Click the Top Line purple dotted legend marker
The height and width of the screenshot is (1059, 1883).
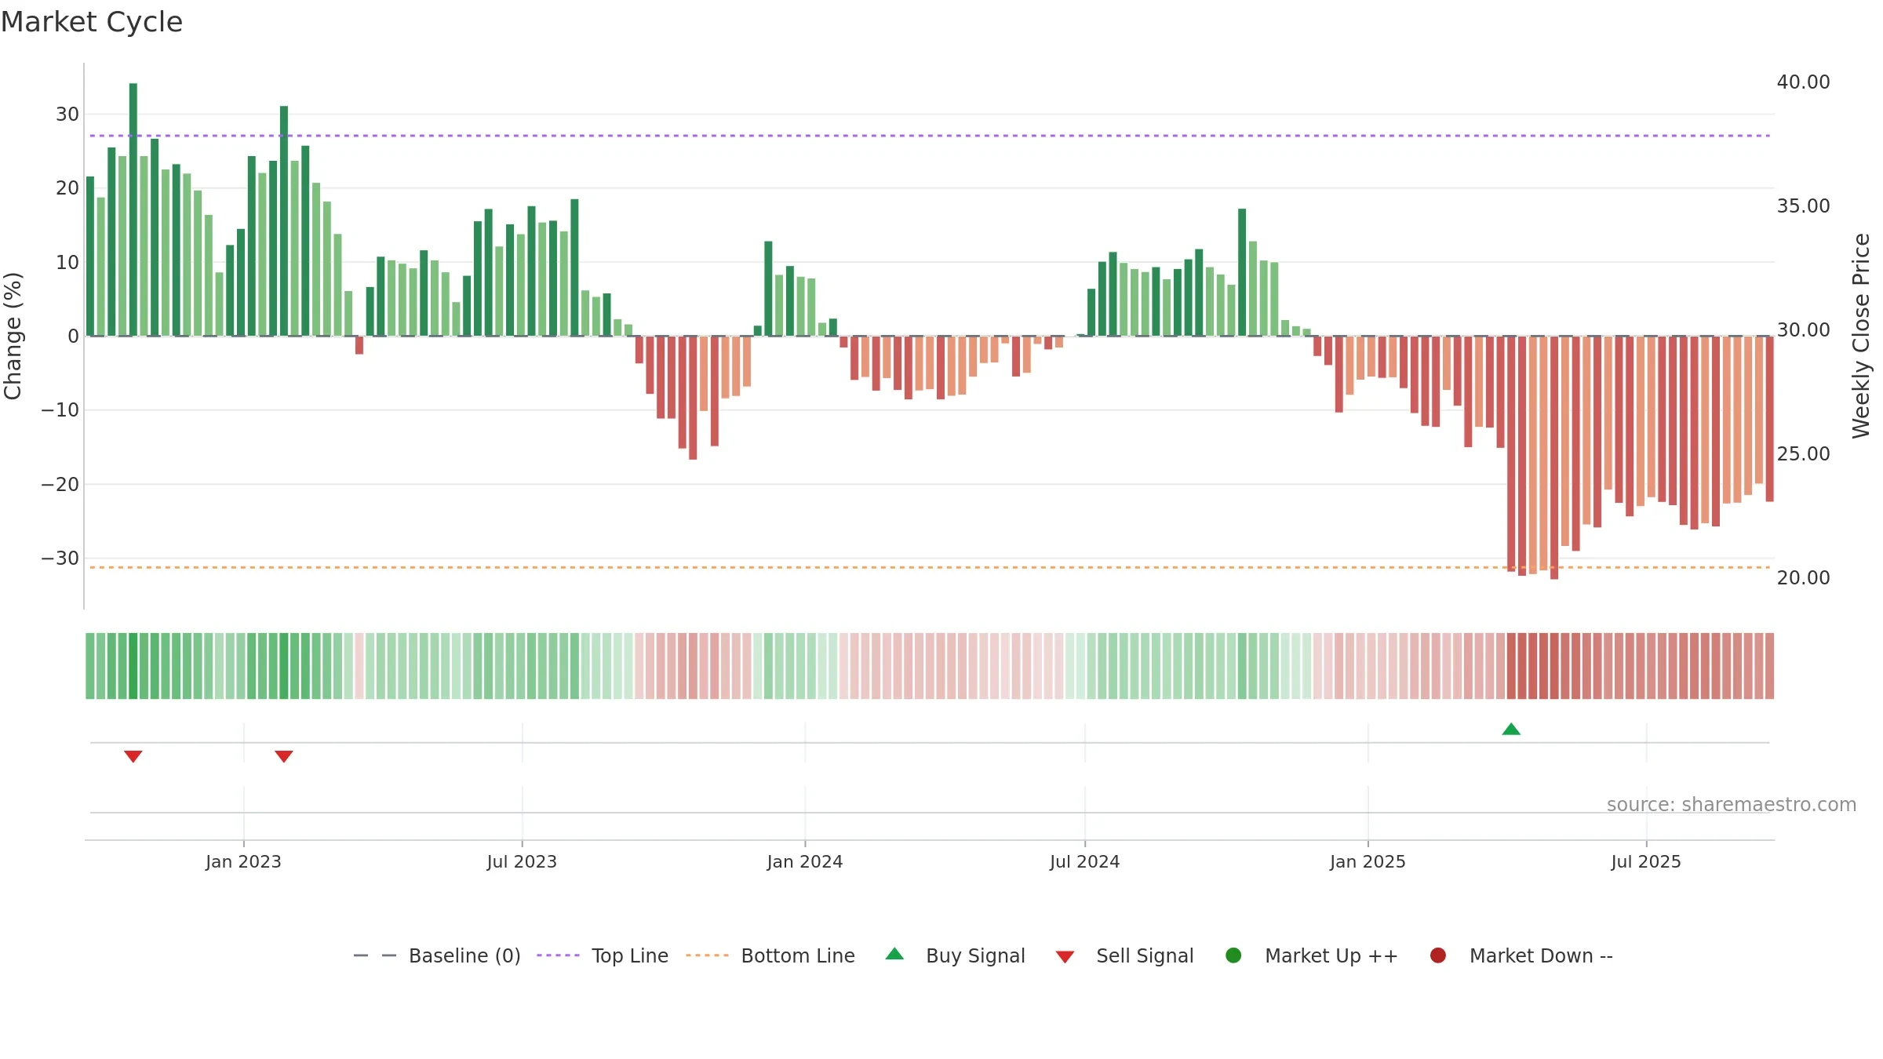pos(558,955)
